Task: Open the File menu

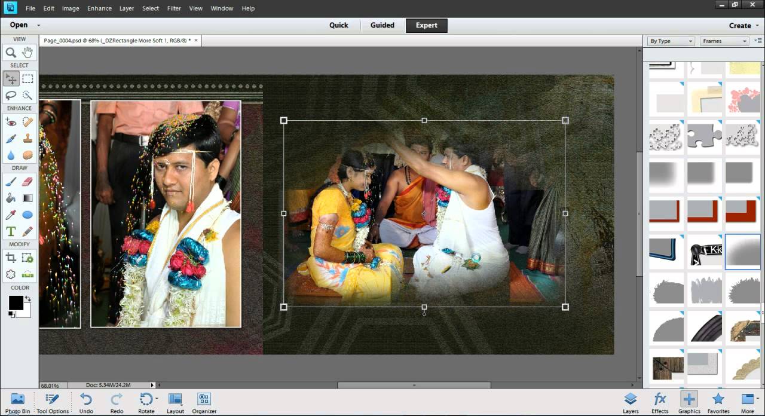Action: 30,8
